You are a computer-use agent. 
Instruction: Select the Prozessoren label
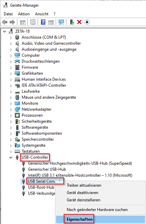coord(32,115)
